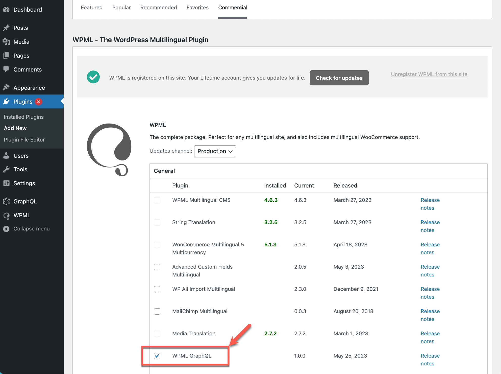
Task: Click the GraphQL logo icon in sidebar
Action: [6, 201]
